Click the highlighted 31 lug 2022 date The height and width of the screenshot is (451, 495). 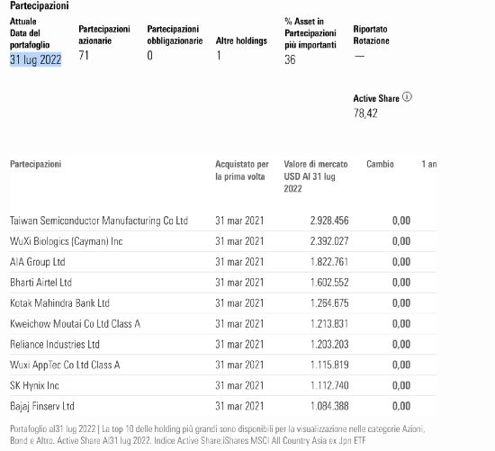[35, 59]
